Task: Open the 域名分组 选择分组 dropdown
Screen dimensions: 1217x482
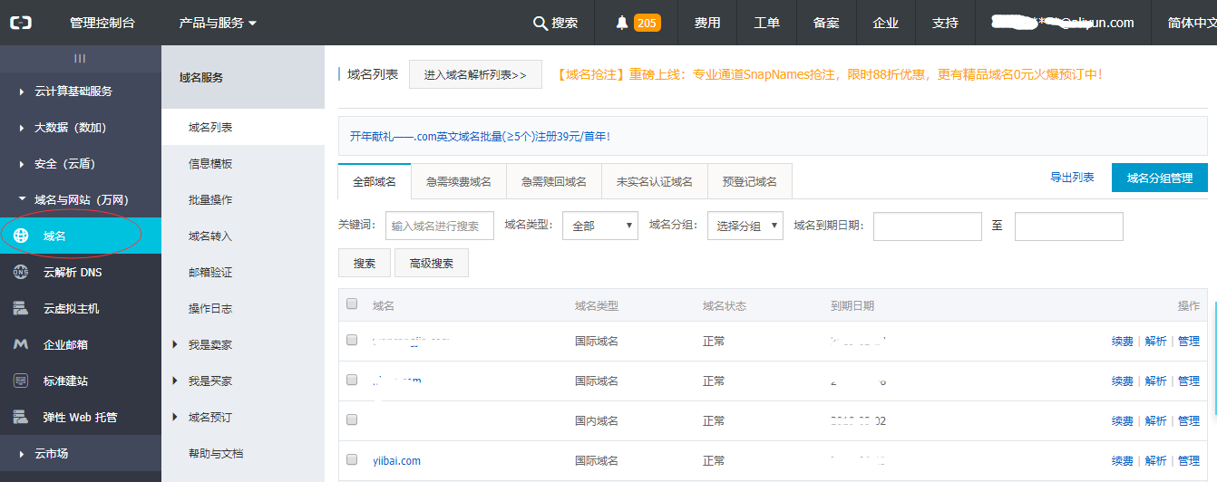Action: point(745,226)
